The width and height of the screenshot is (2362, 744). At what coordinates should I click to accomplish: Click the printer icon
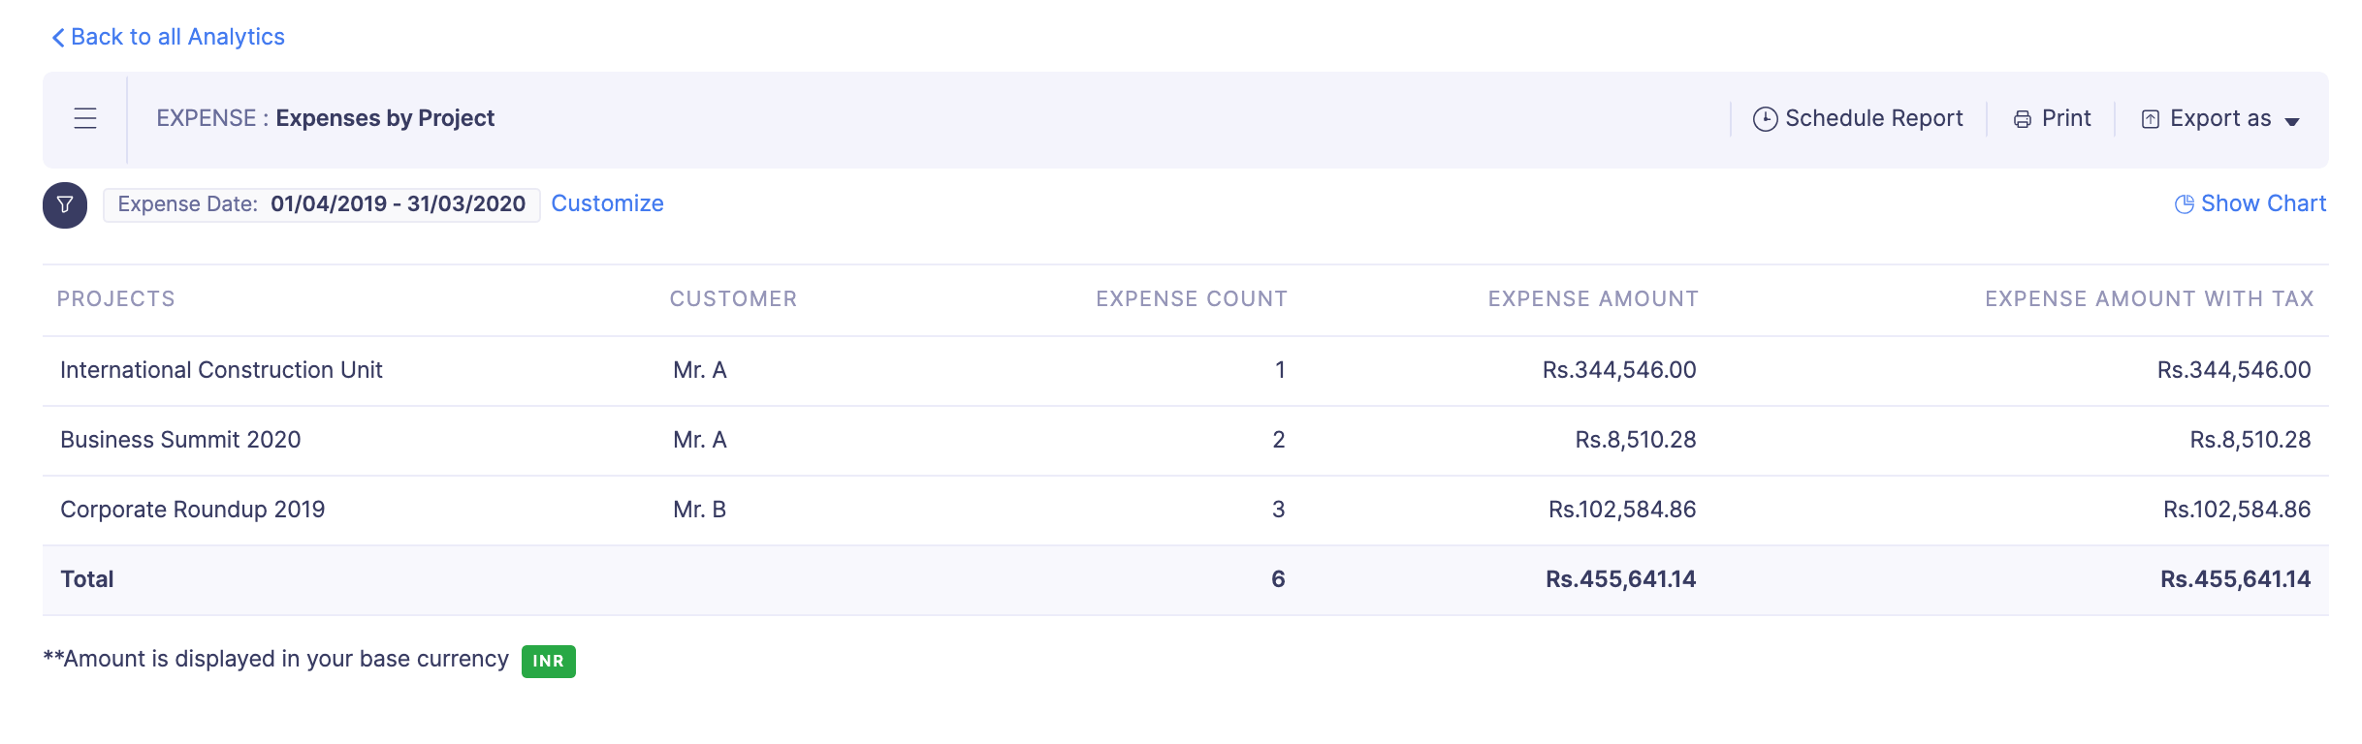click(x=2023, y=119)
